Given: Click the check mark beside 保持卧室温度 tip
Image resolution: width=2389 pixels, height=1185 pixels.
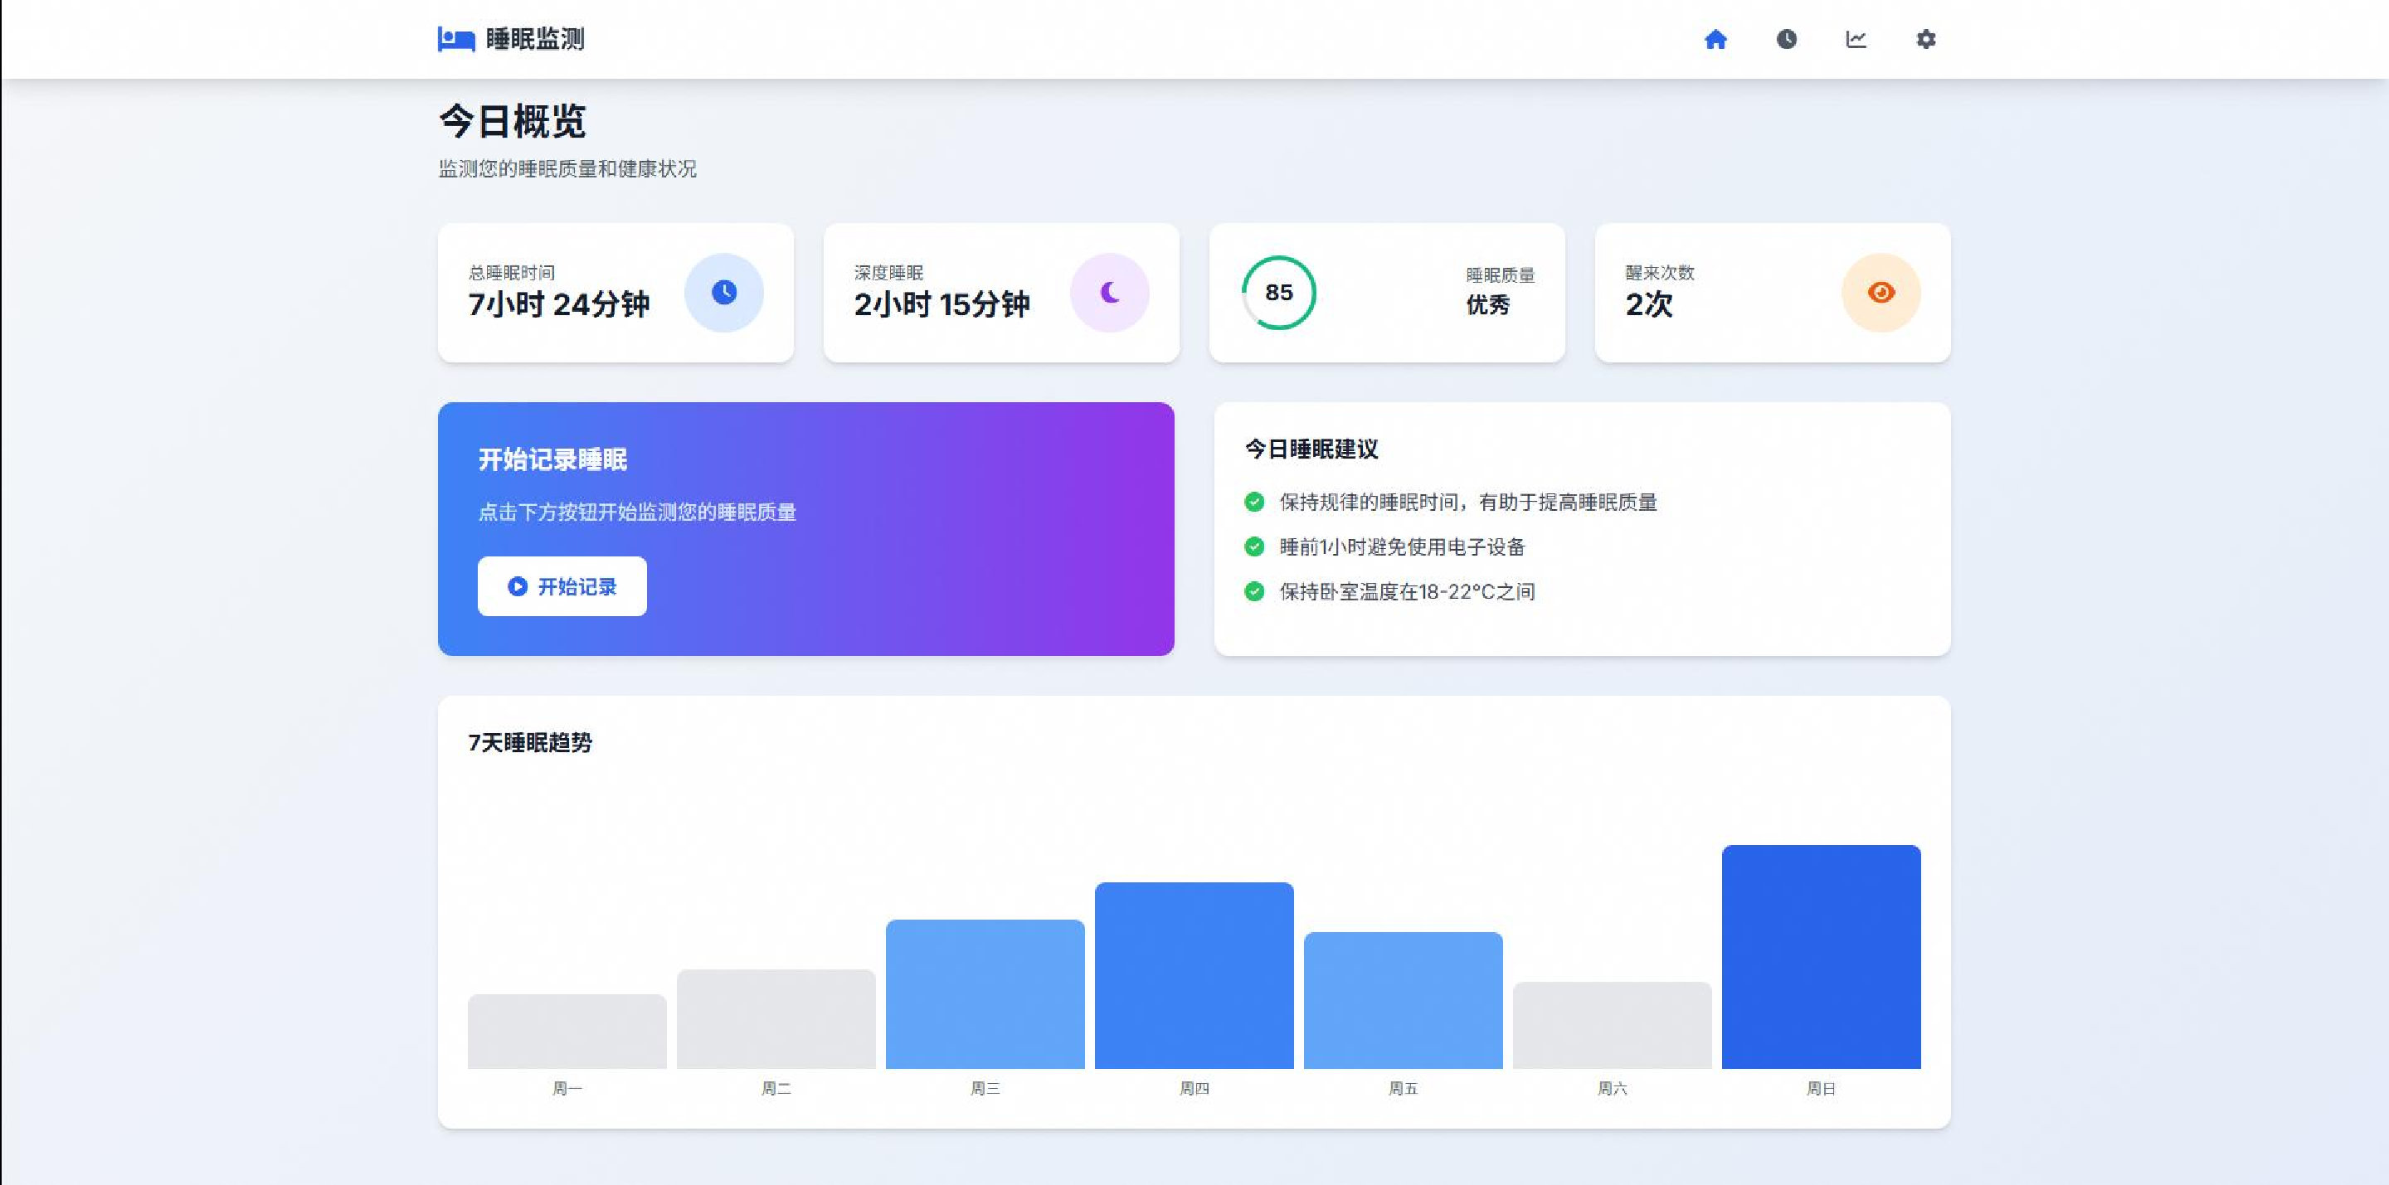Looking at the screenshot, I should 1254,590.
